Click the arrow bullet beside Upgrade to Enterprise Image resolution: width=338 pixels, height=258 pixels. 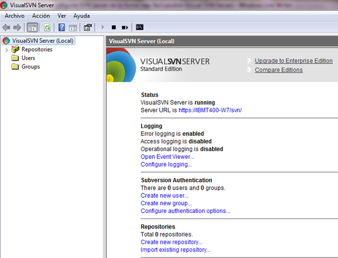point(249,61)
